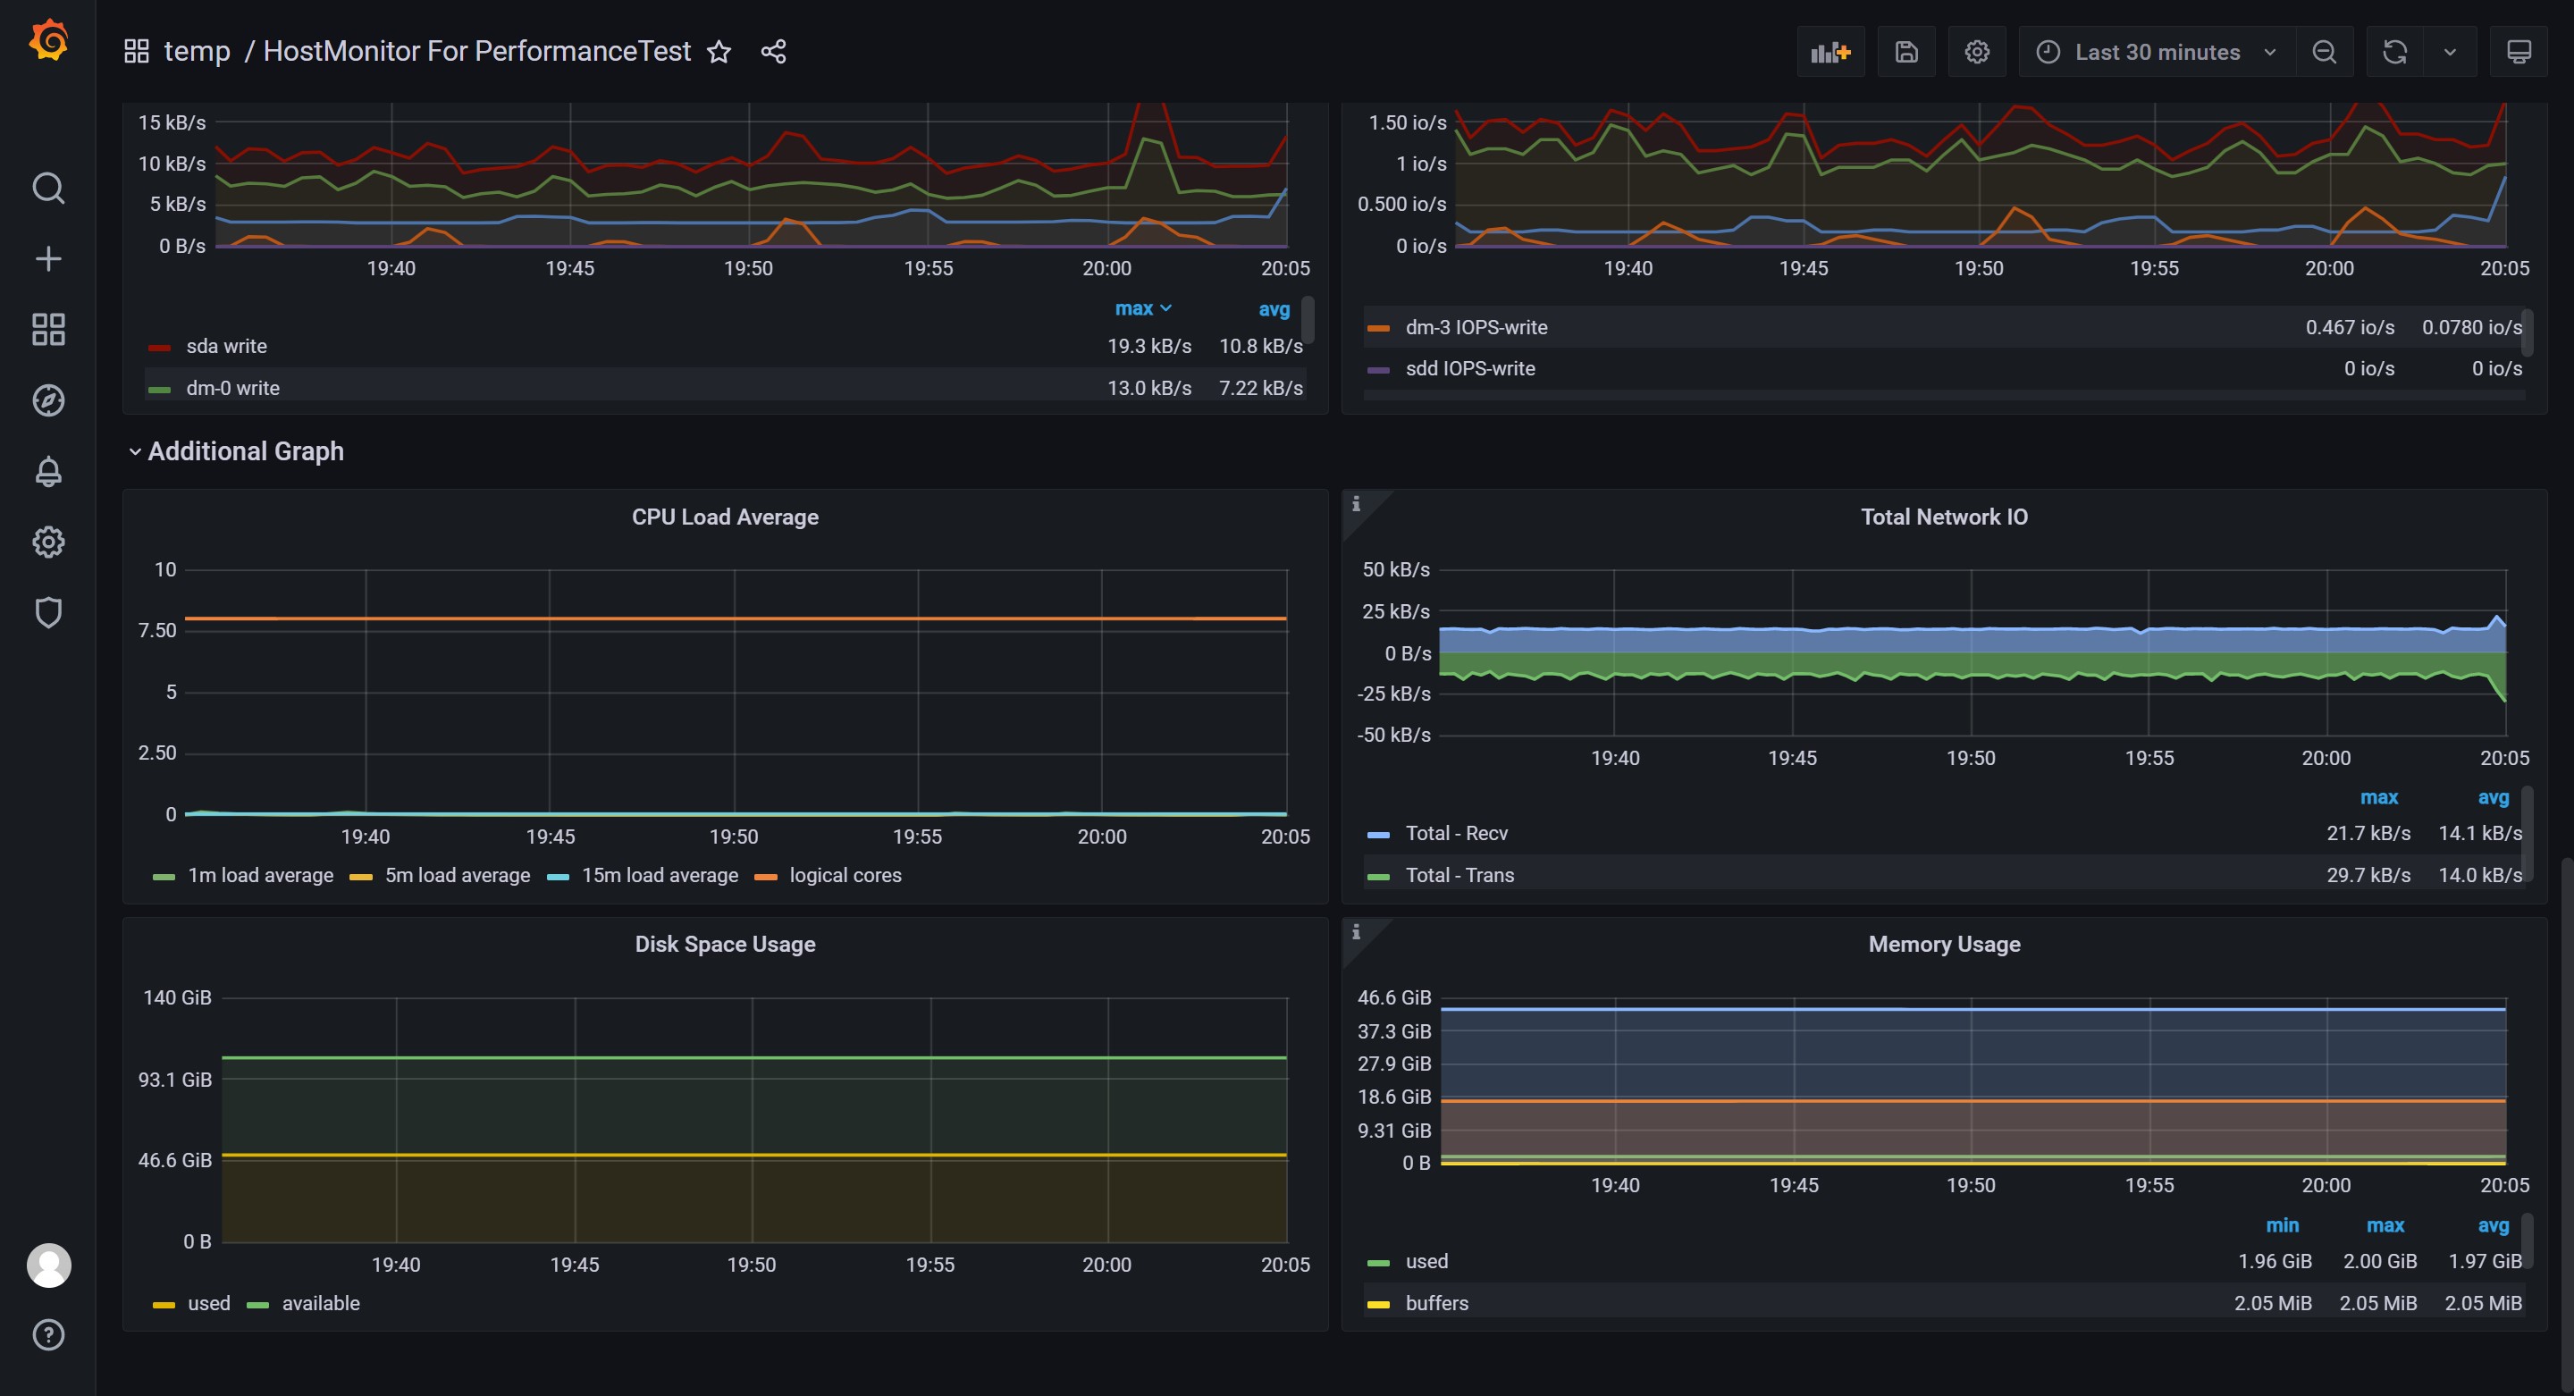Click the Add panel toolbar icon
Viewport: 2574px width, 1396px height.
coord(1830,52)
